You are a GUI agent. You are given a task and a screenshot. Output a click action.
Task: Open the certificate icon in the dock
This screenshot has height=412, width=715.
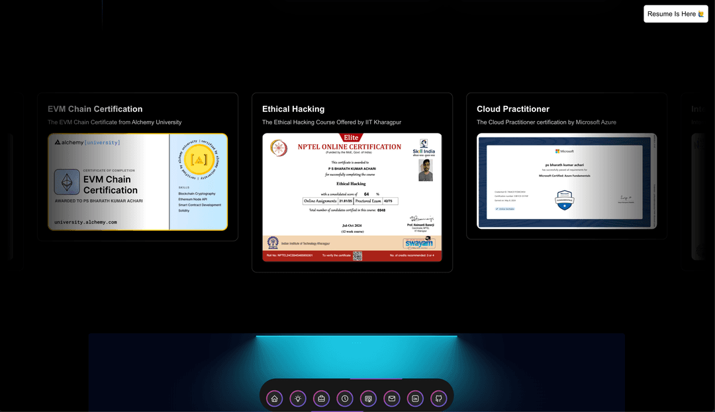[x=369, y=399]
